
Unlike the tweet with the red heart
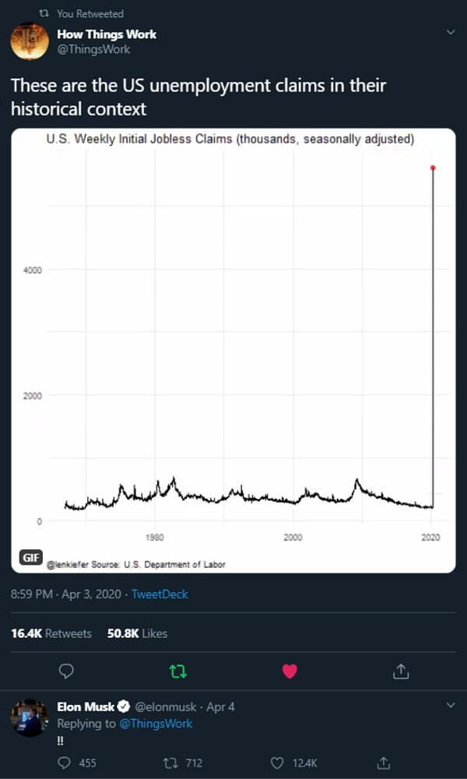pos(290,671)
